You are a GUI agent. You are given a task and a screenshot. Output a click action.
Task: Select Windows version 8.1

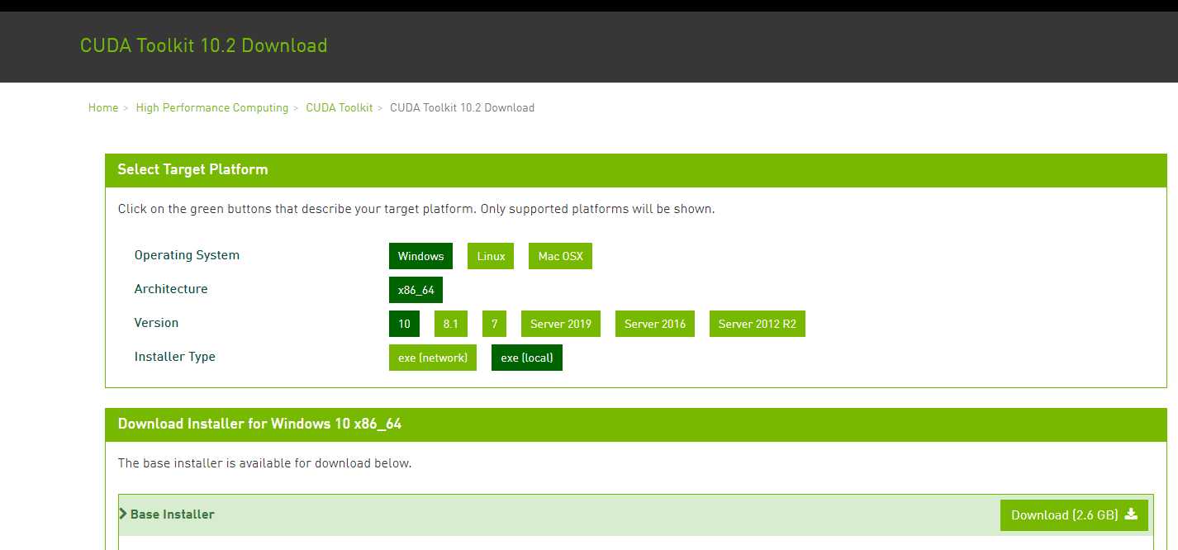coord(450,324)
